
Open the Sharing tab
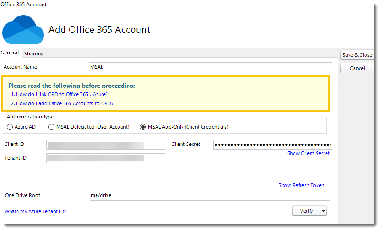pyautogui.click(x=33, y=54)
